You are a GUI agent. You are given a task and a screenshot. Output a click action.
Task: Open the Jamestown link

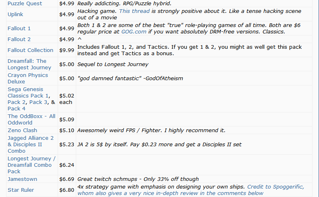click(22, 179)
